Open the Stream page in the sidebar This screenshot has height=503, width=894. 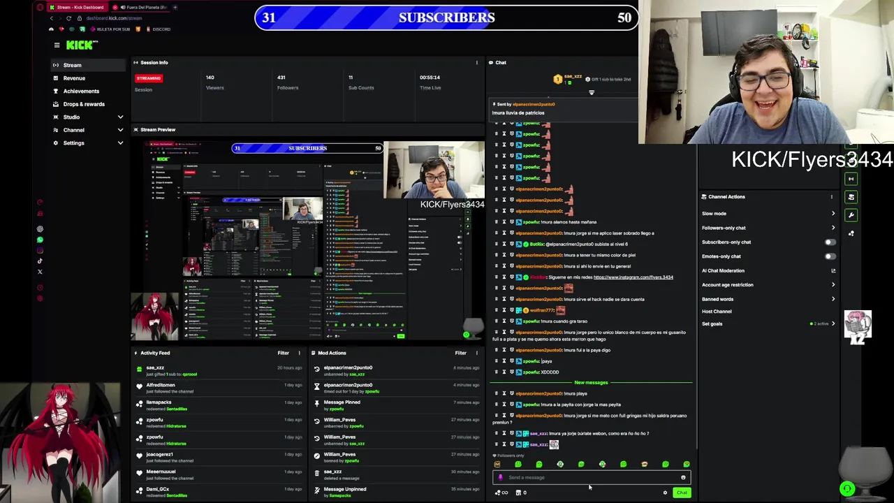point(88,65)
